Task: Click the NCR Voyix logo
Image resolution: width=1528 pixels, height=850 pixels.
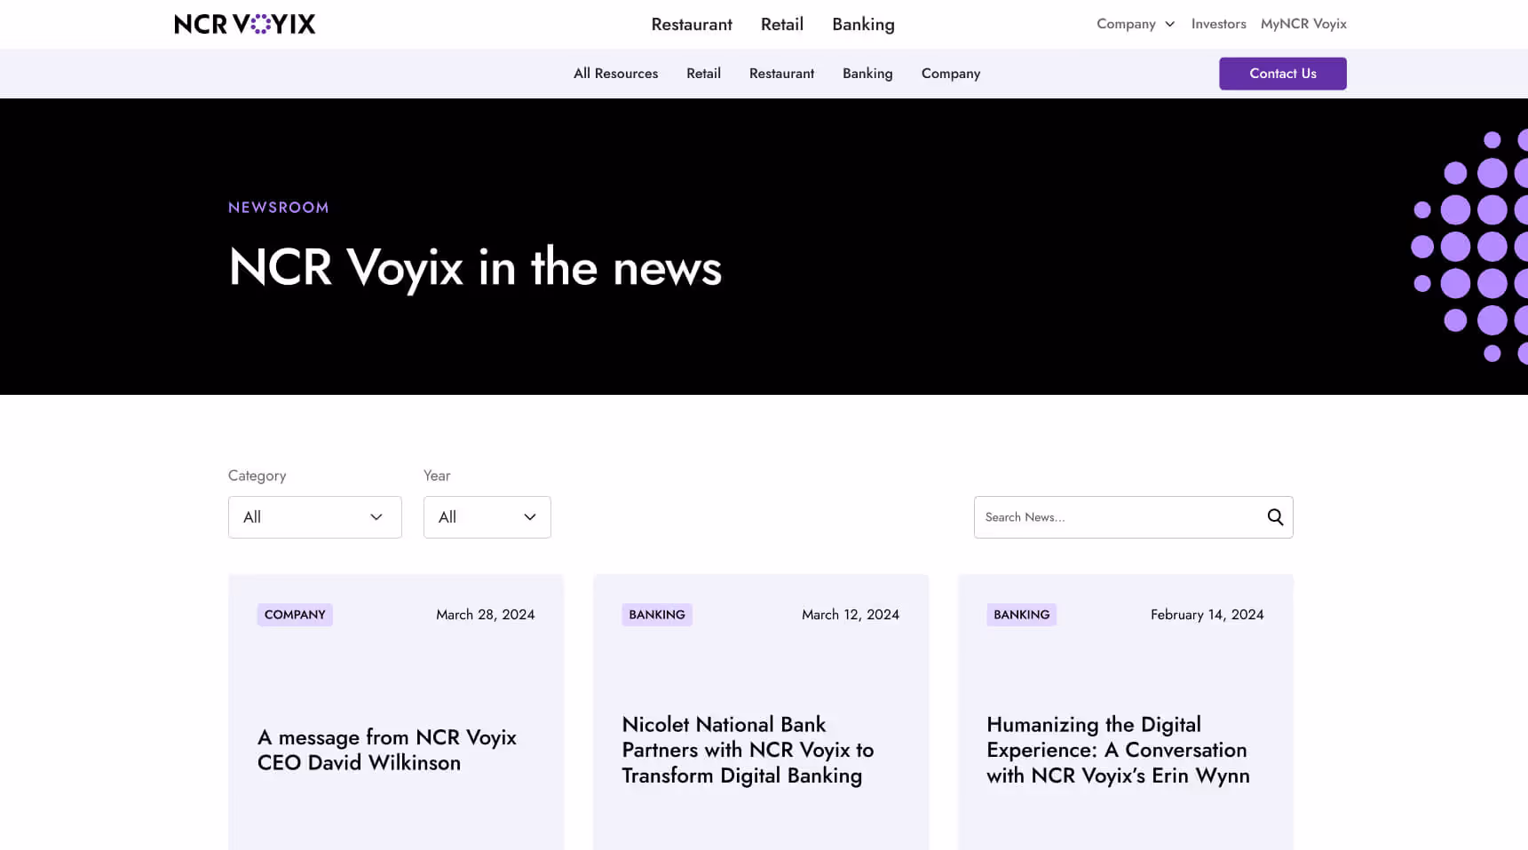Action: coord(245,24)
